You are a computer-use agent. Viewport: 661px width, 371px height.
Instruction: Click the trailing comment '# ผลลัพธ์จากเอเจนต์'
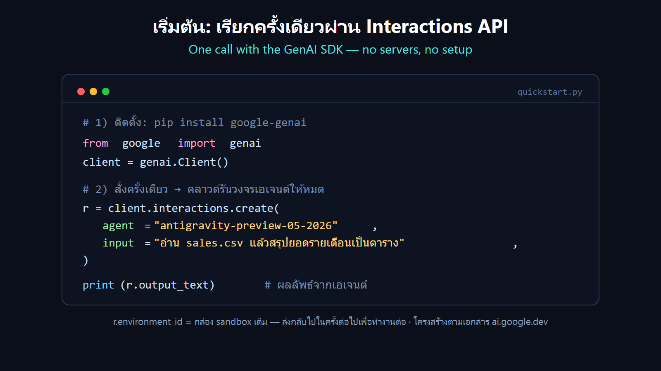point(316,285)
